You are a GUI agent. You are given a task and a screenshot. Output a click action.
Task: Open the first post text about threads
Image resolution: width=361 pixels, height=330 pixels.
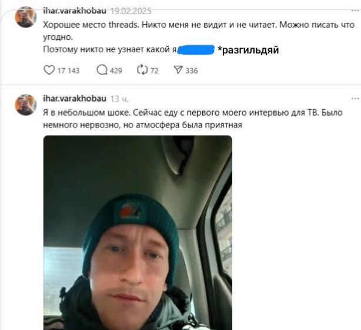pos(199,37)
